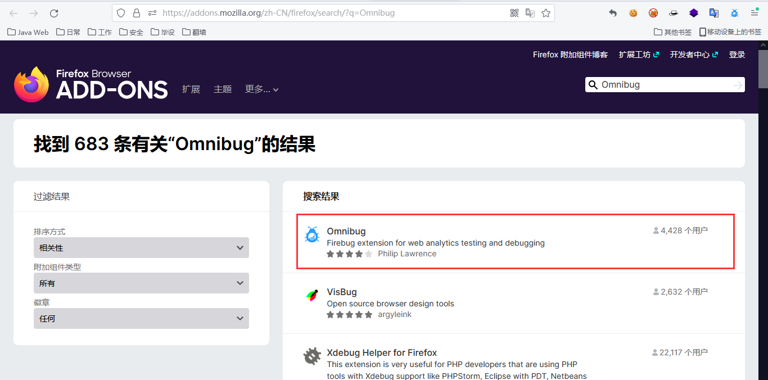Show site security padlock info
768x380 pixels.
pyautogui.click(x=137, y=13)
